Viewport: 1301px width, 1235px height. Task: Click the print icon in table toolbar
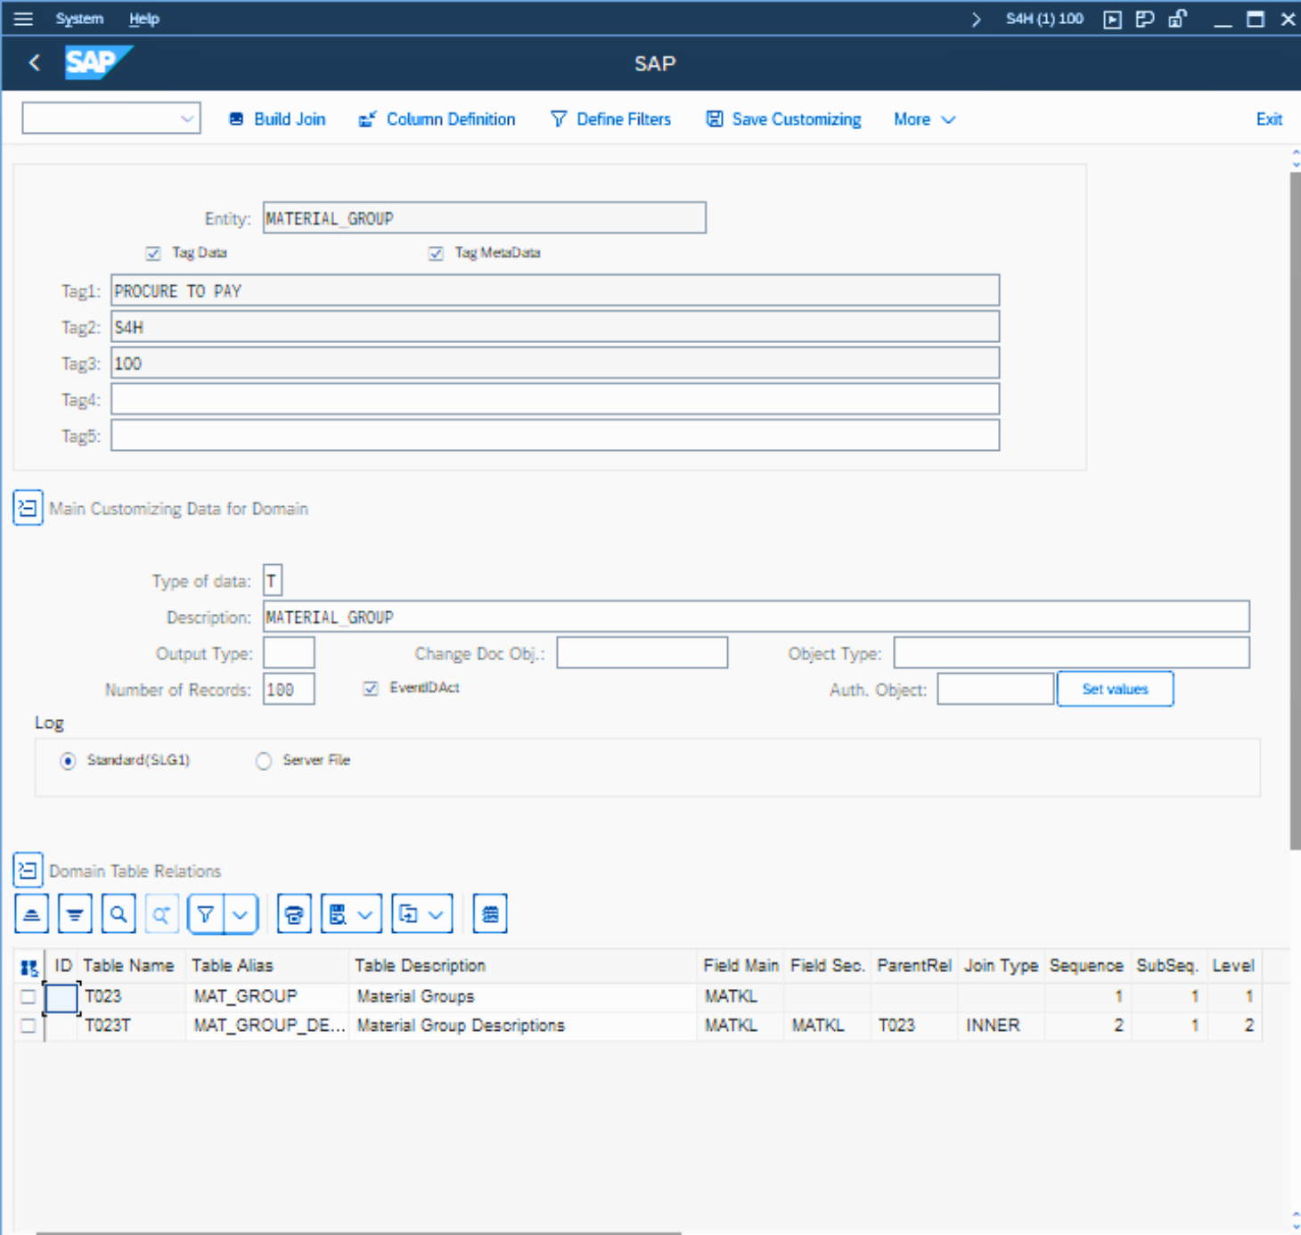click(x=294, y=914)
